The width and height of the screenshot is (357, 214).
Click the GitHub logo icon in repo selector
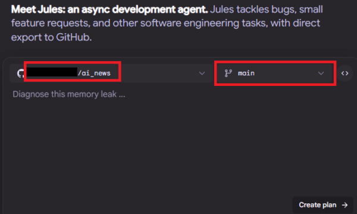[x=21, y=74]
